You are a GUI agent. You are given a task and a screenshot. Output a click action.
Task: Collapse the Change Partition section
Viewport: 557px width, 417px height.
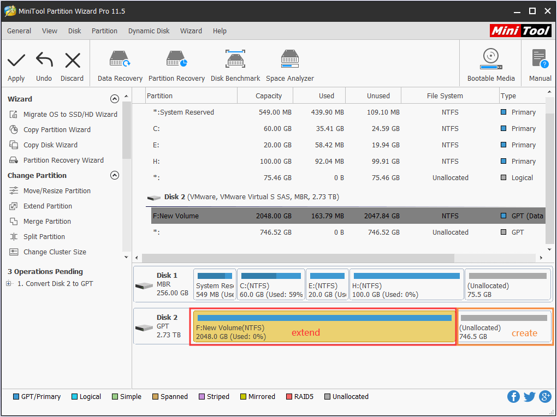tap(114, 175)
